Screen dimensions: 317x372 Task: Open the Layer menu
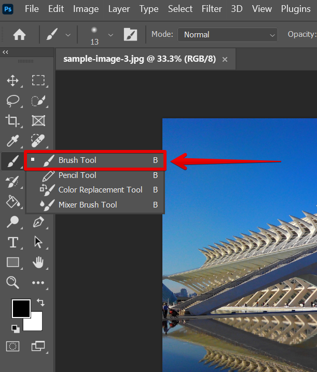coord(119,9)
